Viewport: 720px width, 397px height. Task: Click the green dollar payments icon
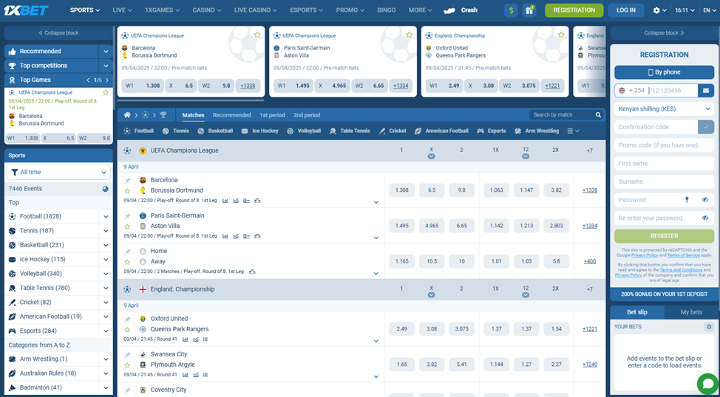(511, 10)
